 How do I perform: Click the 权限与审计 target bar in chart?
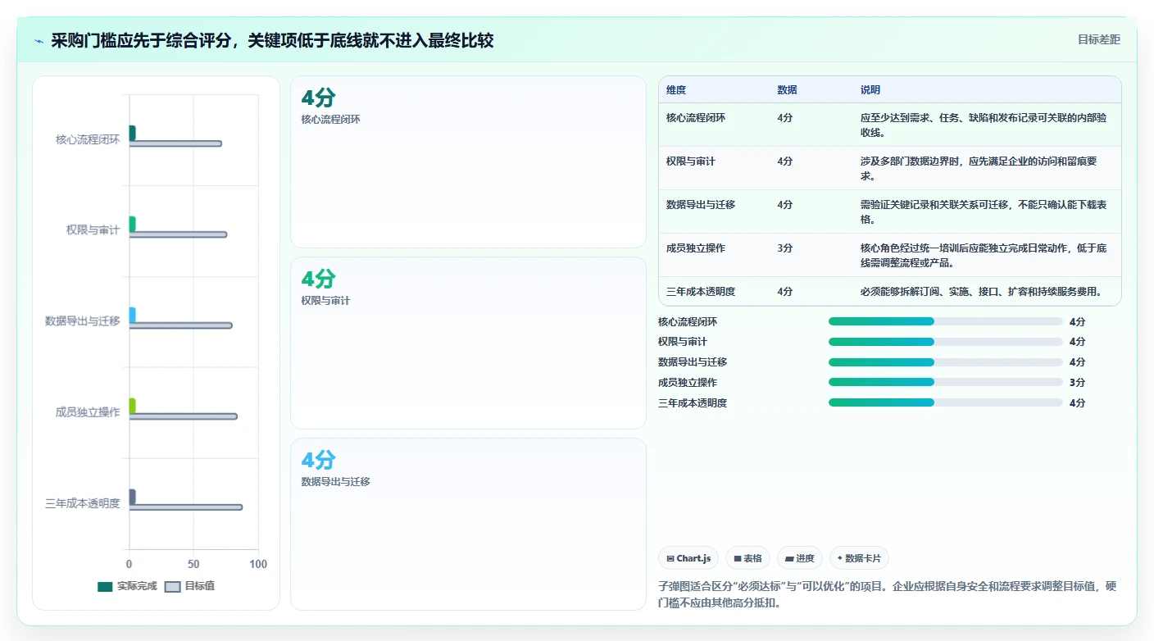(x=178, y=234)
